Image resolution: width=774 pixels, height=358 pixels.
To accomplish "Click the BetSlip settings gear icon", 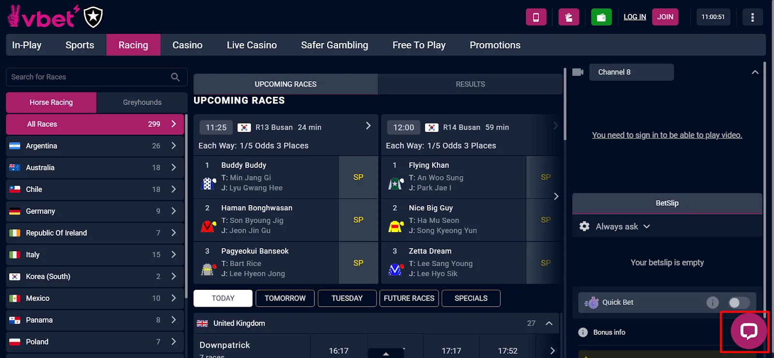I will 584,226.
